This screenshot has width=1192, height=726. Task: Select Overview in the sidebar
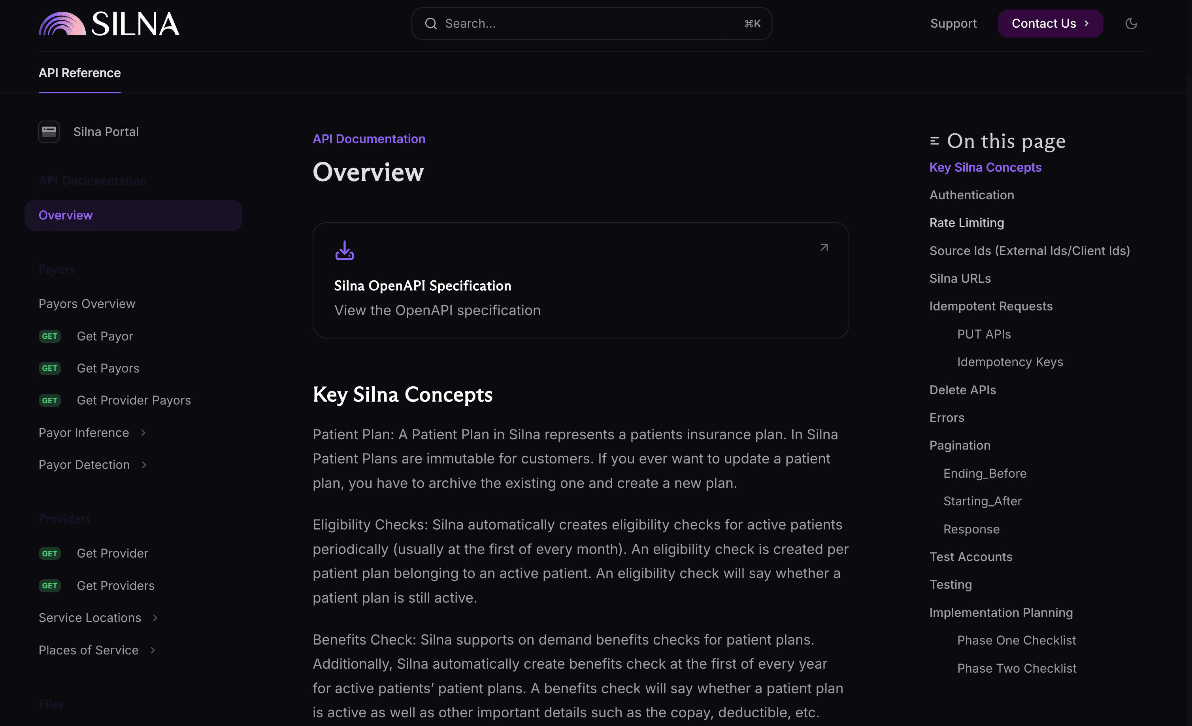[134, 216]
